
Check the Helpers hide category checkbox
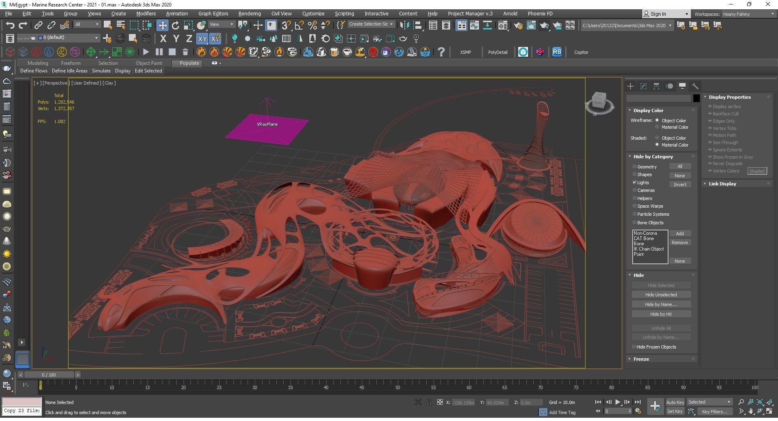tap(635, 198)
